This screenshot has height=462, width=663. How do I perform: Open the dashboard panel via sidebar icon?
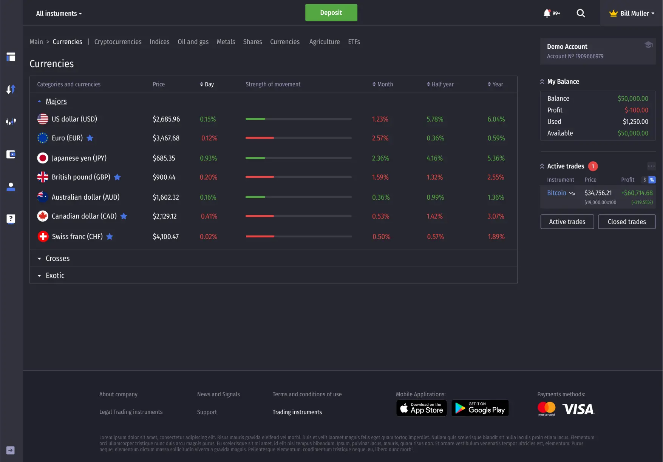tap(11, 57)
